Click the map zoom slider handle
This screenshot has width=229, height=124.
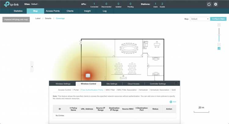219,35
